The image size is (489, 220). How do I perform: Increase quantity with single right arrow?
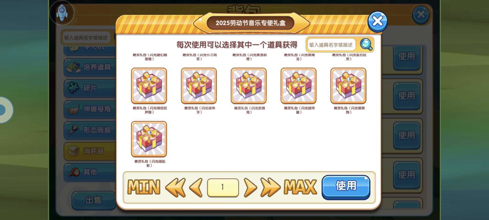[x=250, y=187]
